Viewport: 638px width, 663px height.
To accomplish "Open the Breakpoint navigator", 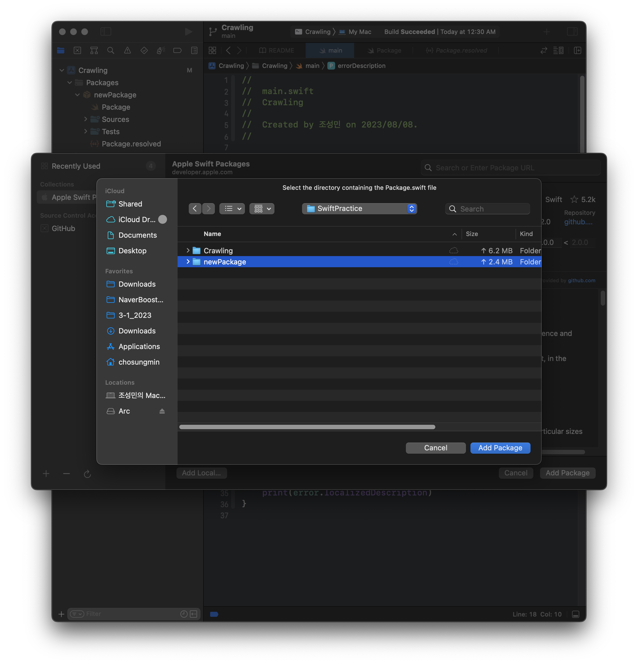I will coord(177,50).
